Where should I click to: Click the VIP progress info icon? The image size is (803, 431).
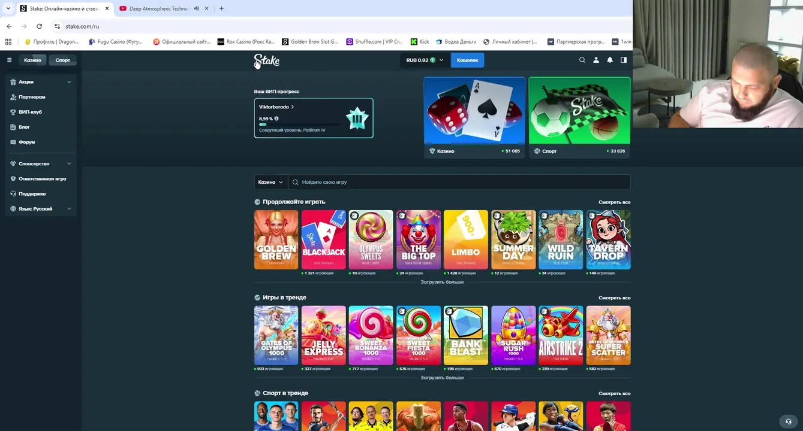tap(276, 119)
